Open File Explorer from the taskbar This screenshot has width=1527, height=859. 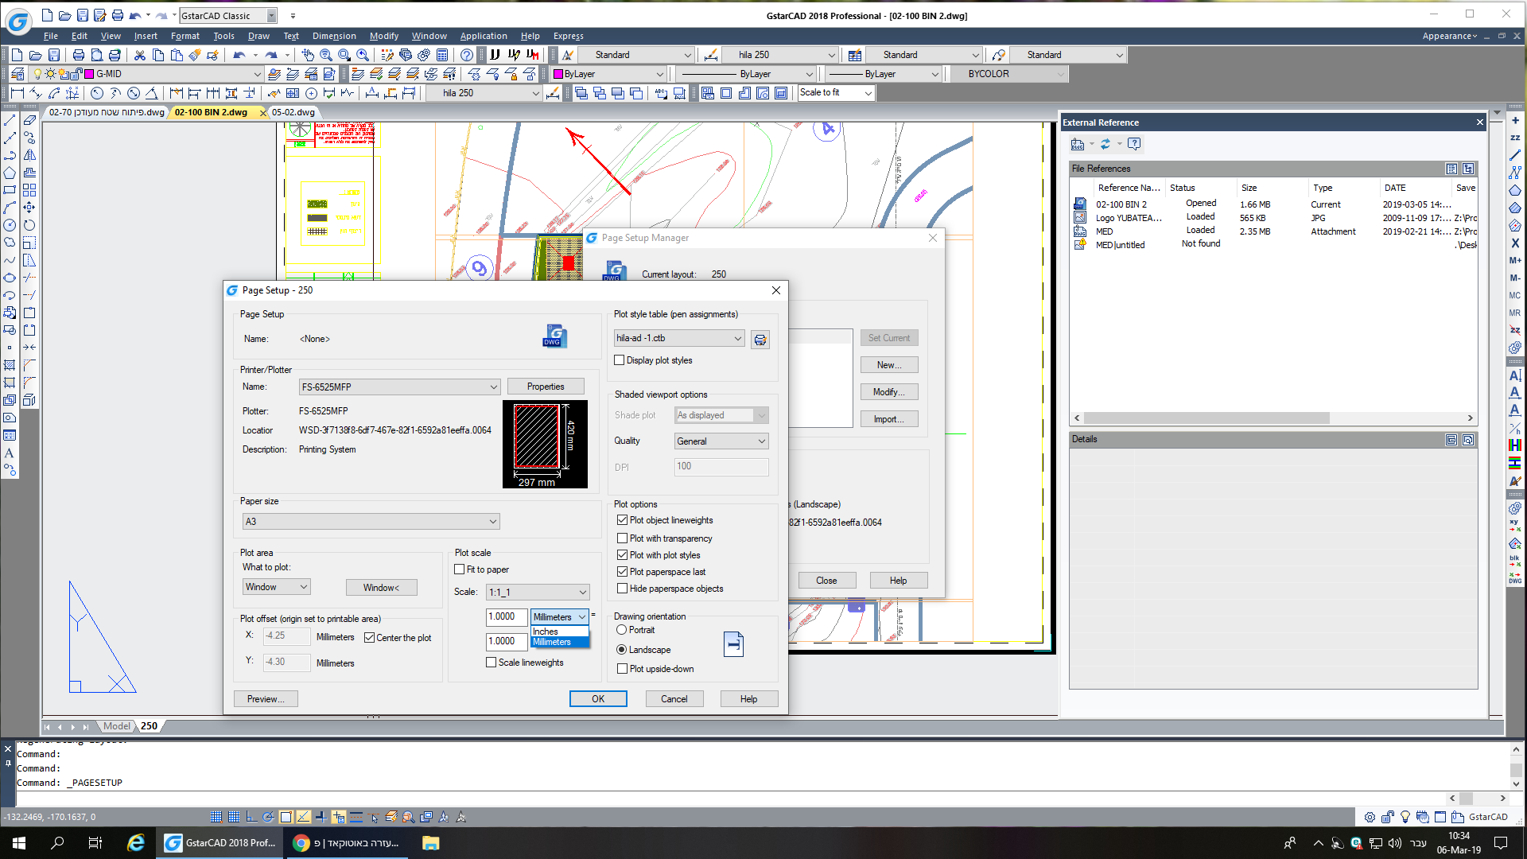(430, 843)
